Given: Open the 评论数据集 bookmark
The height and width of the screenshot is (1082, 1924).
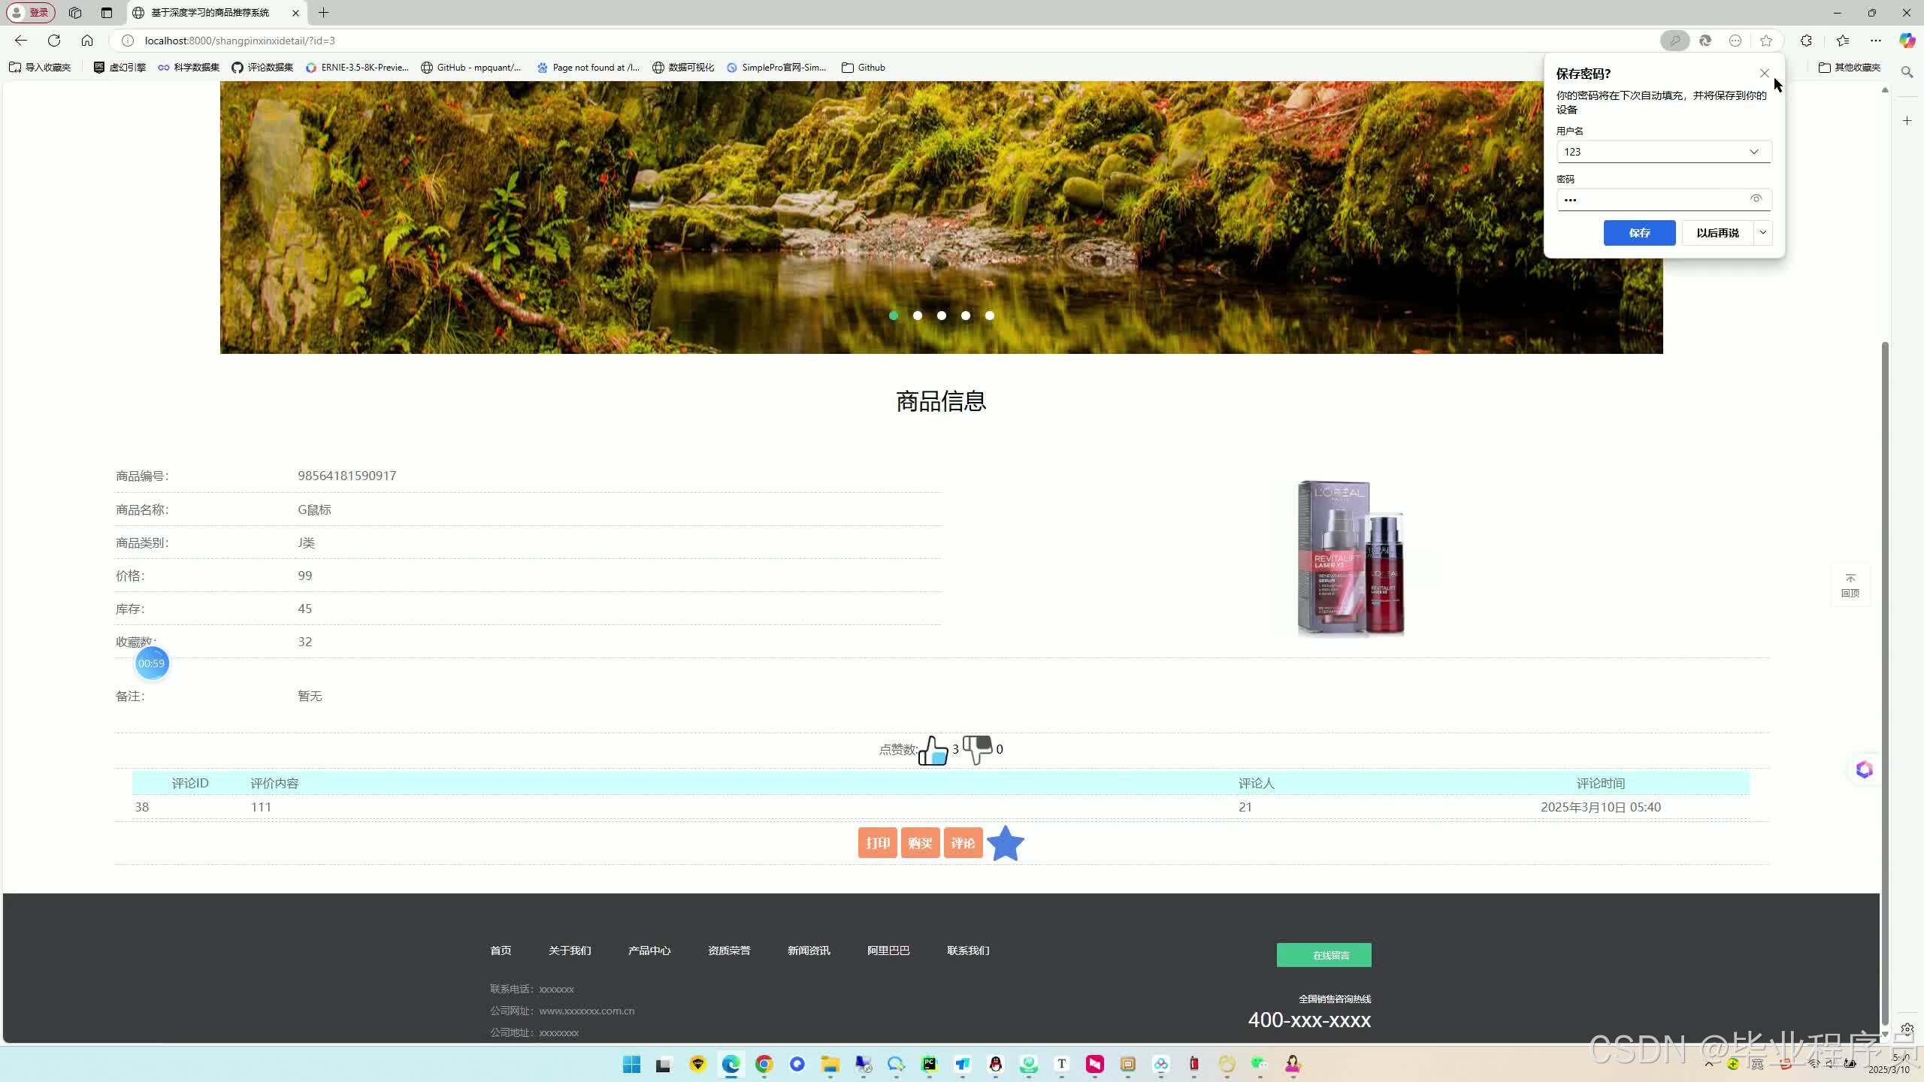Looking at the screenshot, I should pyautogui.click(x=262, y=68).
